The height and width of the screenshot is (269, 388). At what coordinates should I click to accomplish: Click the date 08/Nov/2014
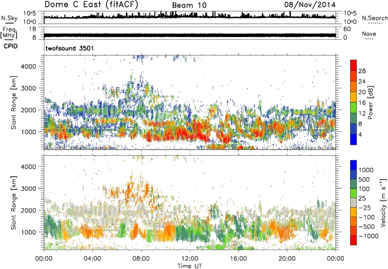coord(310,5)
